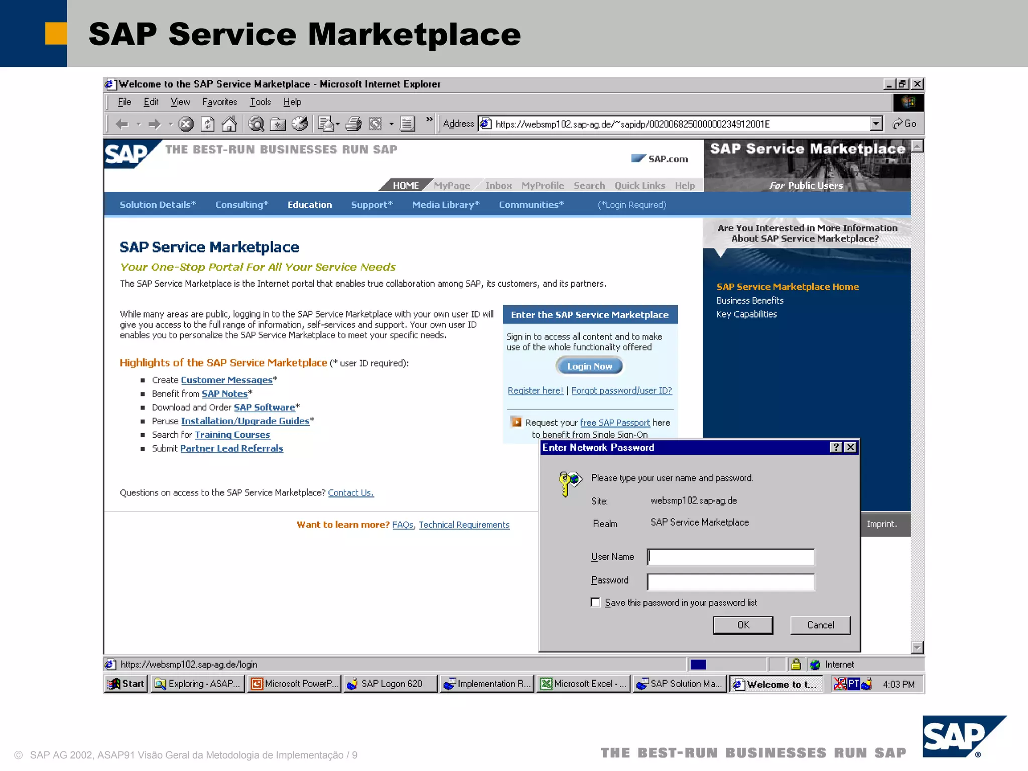Screen dimensions: 1028x771
Task: Open the Edit menu
Action: [x=151, y=102]
